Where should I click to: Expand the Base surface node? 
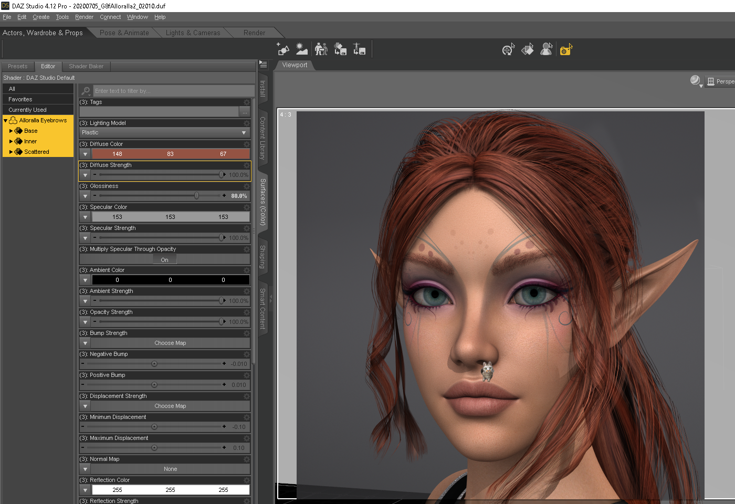[x=11, y=131]
